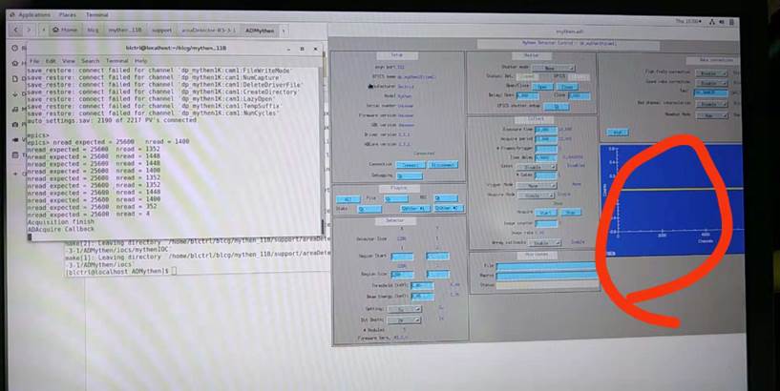
Task: Open the terminal Search menu
Action: (x=90, y=61)
